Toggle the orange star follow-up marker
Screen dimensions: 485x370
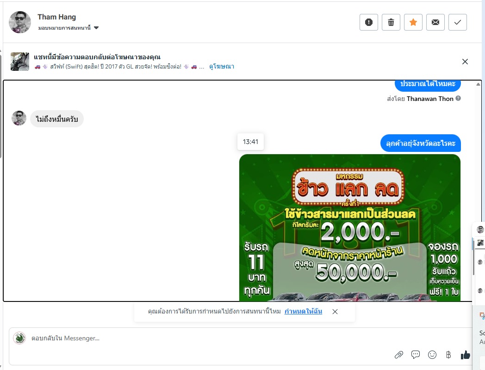413,22
